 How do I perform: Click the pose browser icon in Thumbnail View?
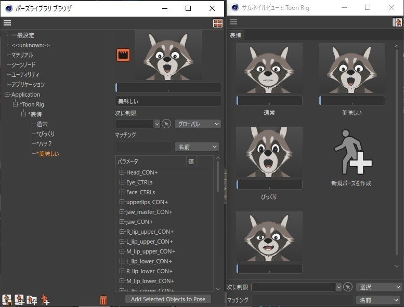click(397, 22)
